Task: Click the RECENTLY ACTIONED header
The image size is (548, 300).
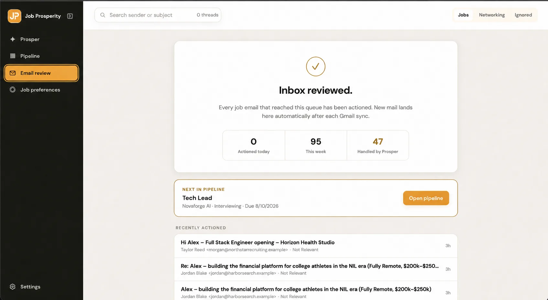Action: (201, 228)
